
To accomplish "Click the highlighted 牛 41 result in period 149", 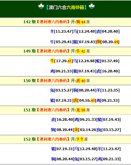I will pyautogui.click(x=81, y=51).
